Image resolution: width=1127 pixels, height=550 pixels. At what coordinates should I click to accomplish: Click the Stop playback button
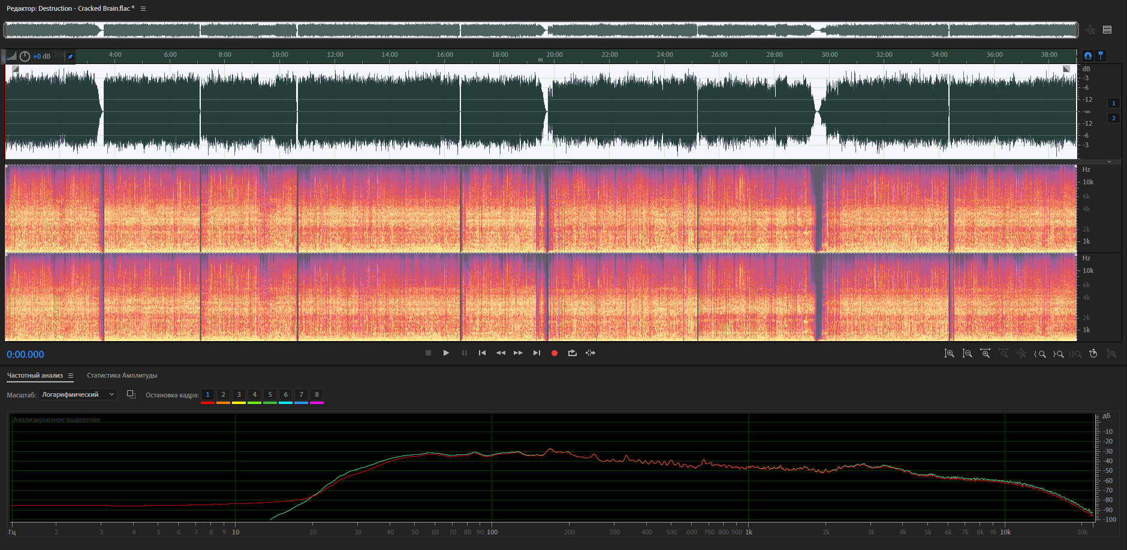(x=428, y=353)
